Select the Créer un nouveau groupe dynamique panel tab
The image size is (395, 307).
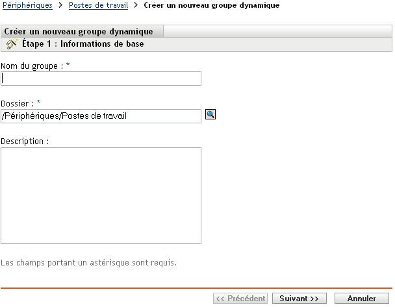click(x=79, y=31)
